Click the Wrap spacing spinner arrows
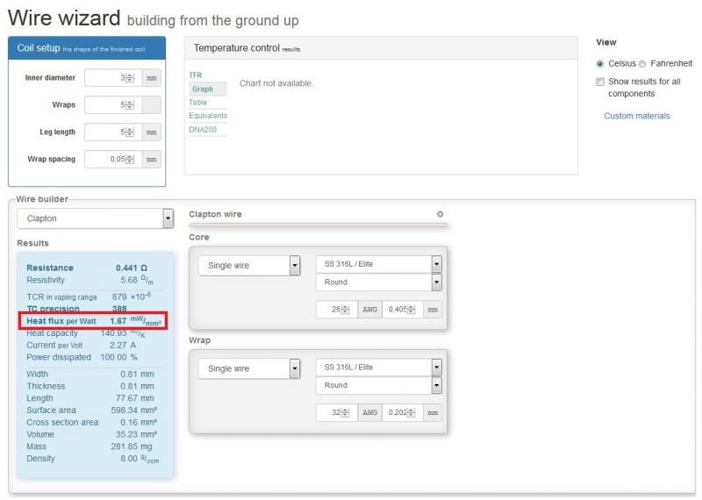The image size is (702, 500). click(130, 160)
